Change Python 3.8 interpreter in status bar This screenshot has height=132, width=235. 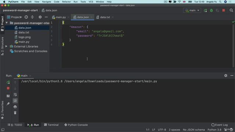click(214, 129)
